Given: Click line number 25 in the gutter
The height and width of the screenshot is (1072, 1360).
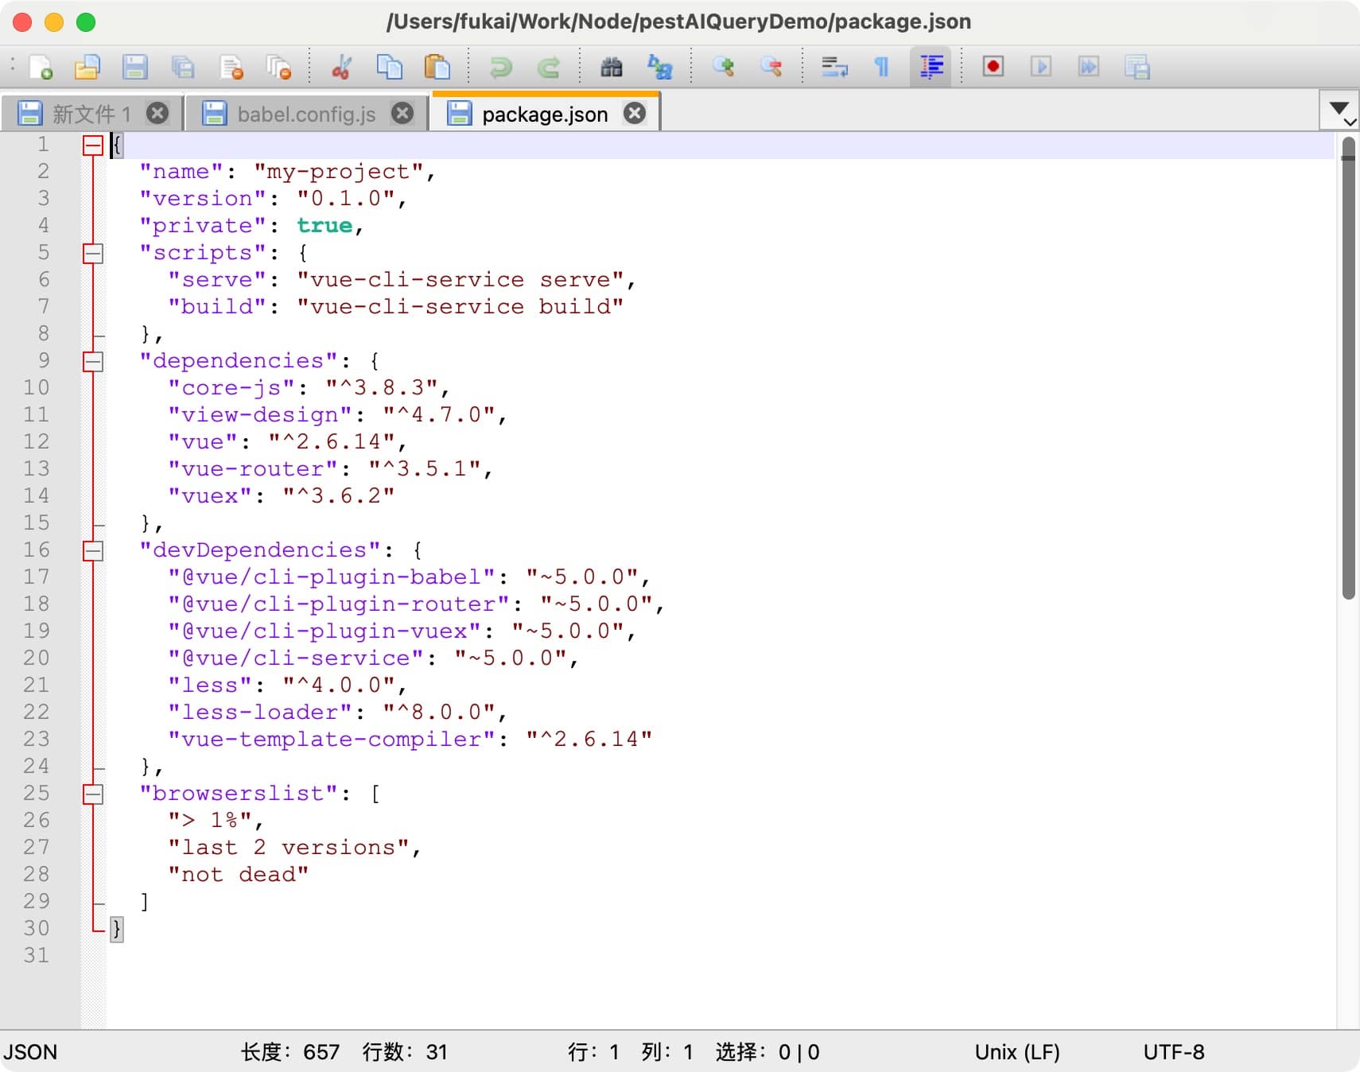Looking at the screenshot, I should click(x=37, y=793).
